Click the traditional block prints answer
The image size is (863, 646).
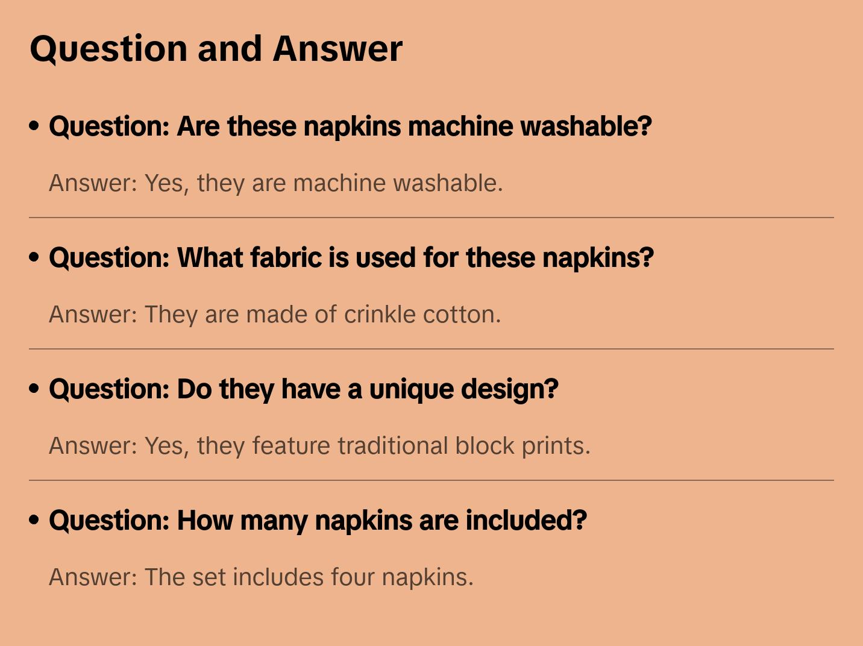click(319, 446)
